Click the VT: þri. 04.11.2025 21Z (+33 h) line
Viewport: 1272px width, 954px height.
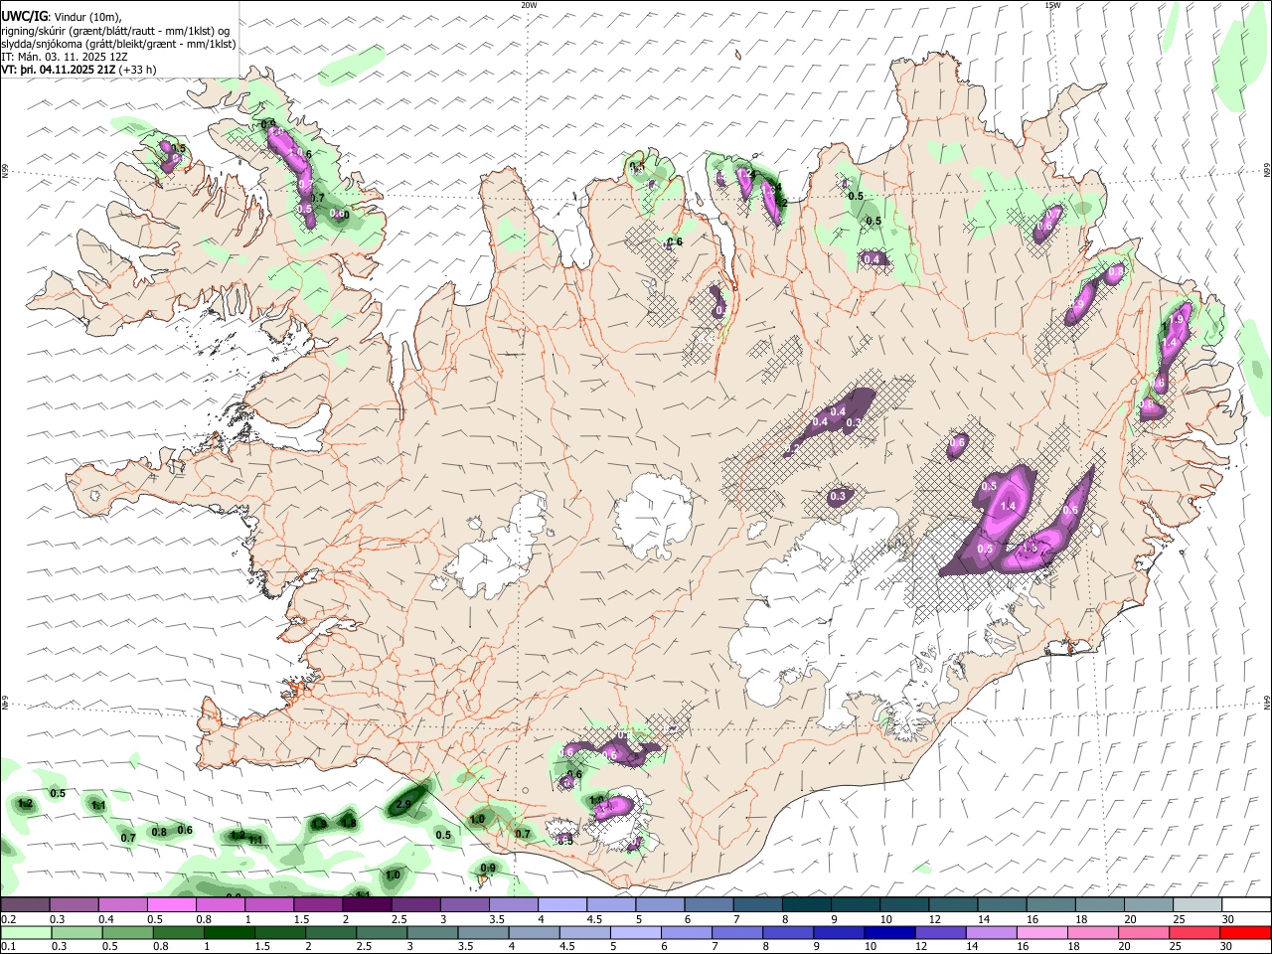79,71
